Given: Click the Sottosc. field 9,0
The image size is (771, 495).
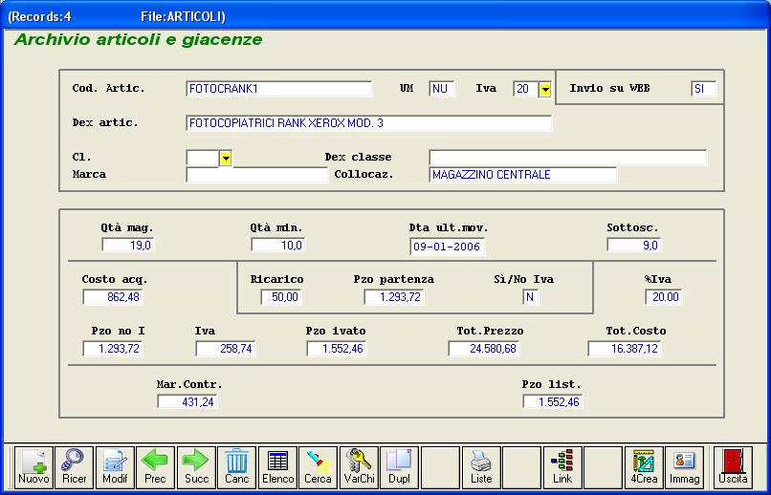Looking at the screenshot, I should (x=634, y=245).
